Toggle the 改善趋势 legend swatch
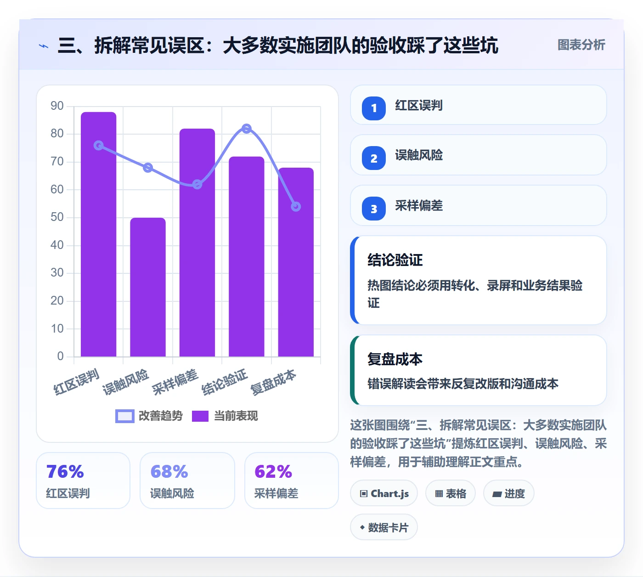 coord(125,416)
